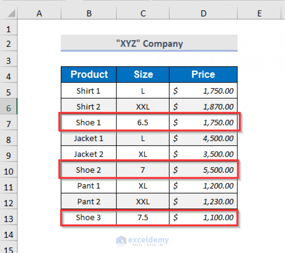This screenshot has height=253, width=285.
Task: Select row 5 header
Action: 9,90
